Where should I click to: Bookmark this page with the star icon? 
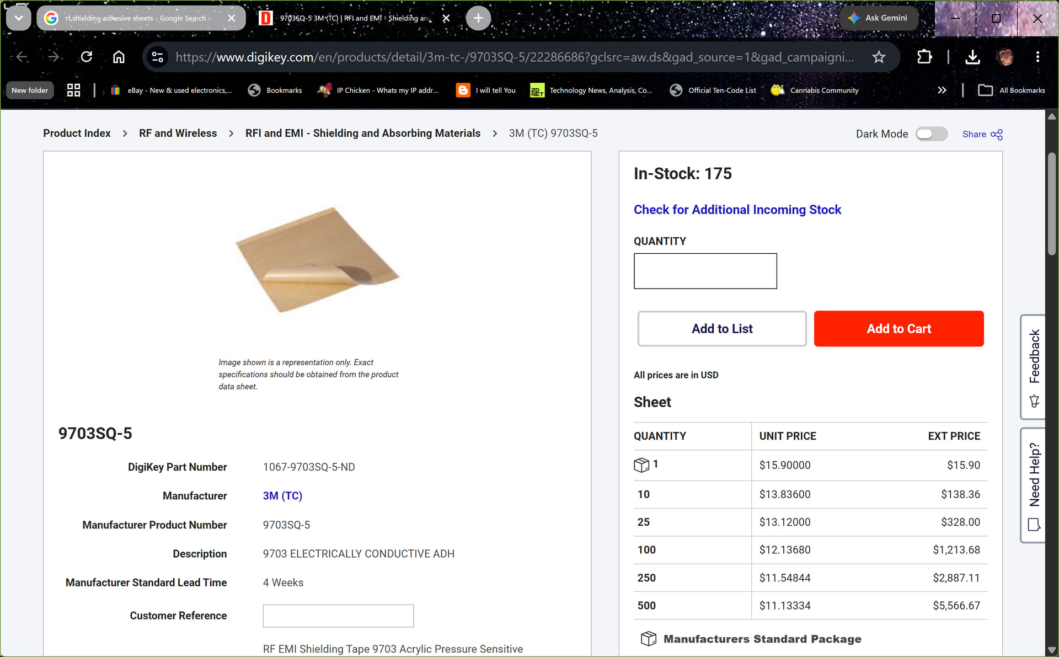pos(879,57)
